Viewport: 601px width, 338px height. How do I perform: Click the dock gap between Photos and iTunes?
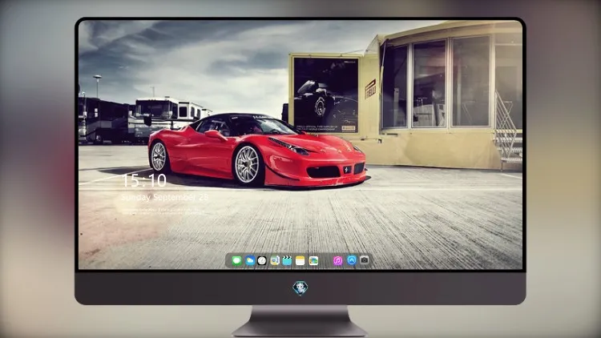click(326, 260)
